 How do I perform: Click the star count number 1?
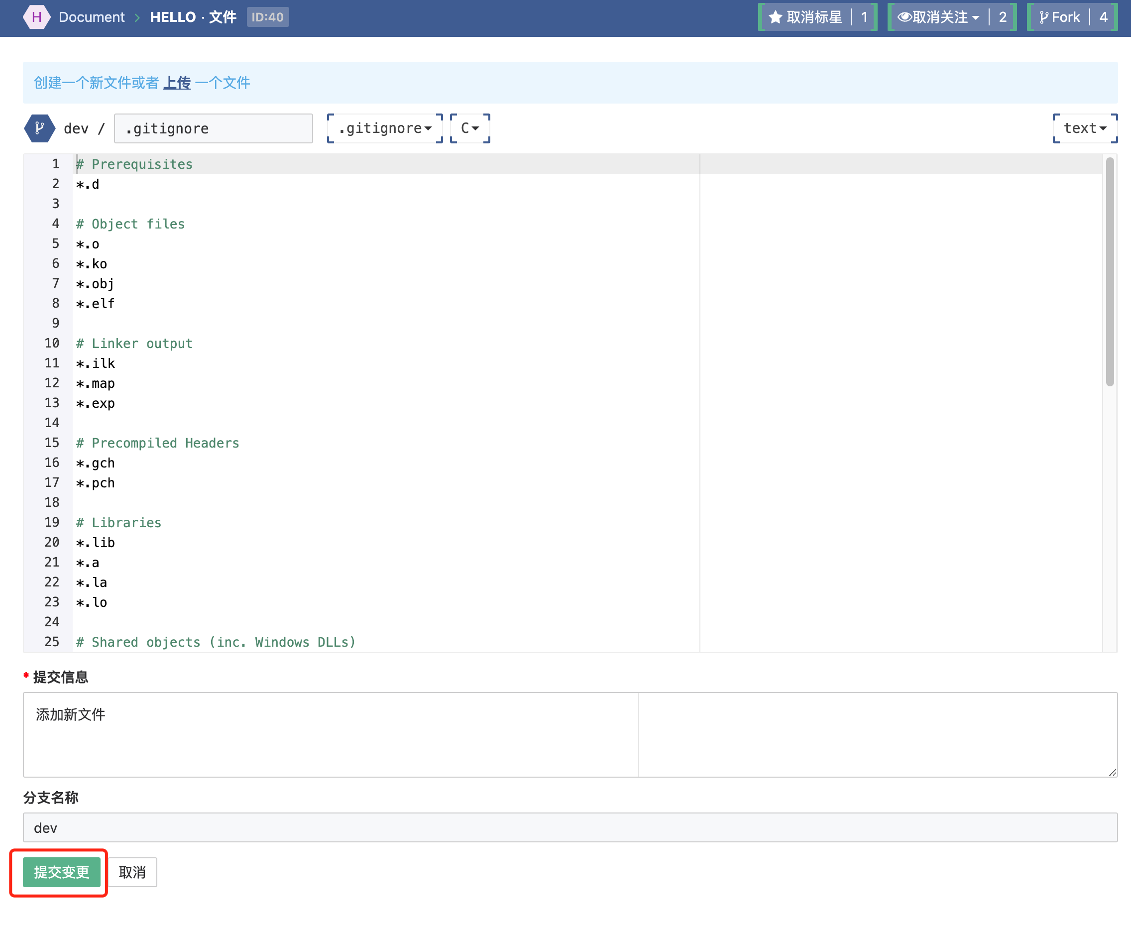coord(864,17)
